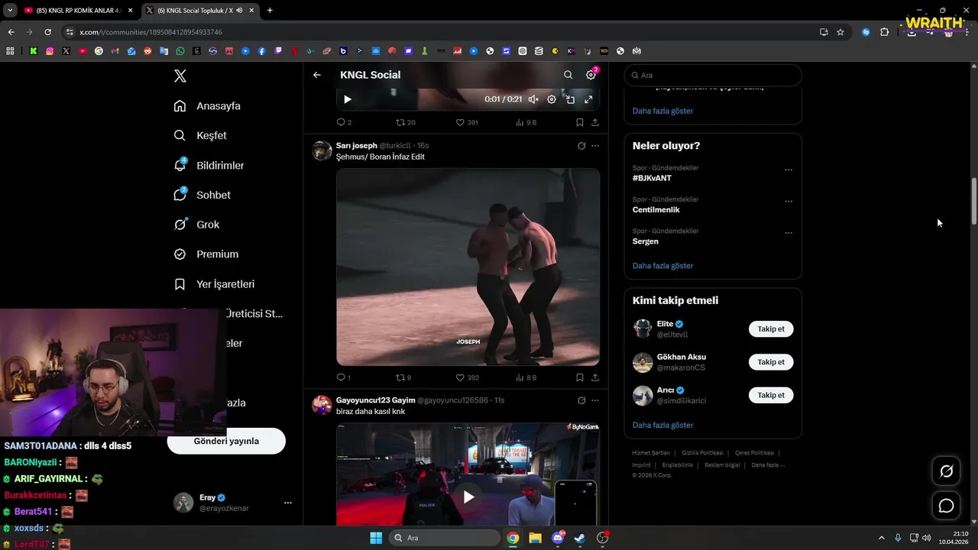Reply to Sarı joseph post
Screen dimensions: 978x550
[344, 377]
